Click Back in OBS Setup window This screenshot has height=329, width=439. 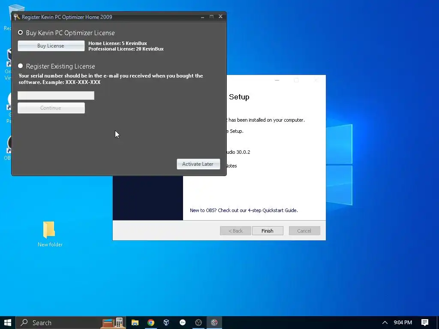point(235,231)
